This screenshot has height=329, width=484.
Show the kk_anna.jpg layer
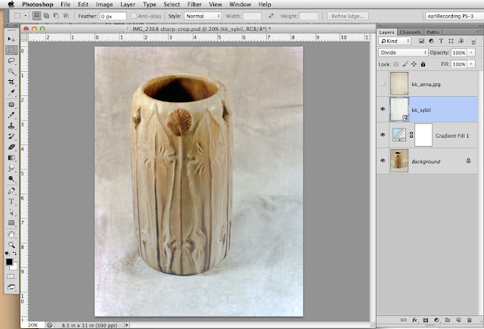(x=382, y=84)
